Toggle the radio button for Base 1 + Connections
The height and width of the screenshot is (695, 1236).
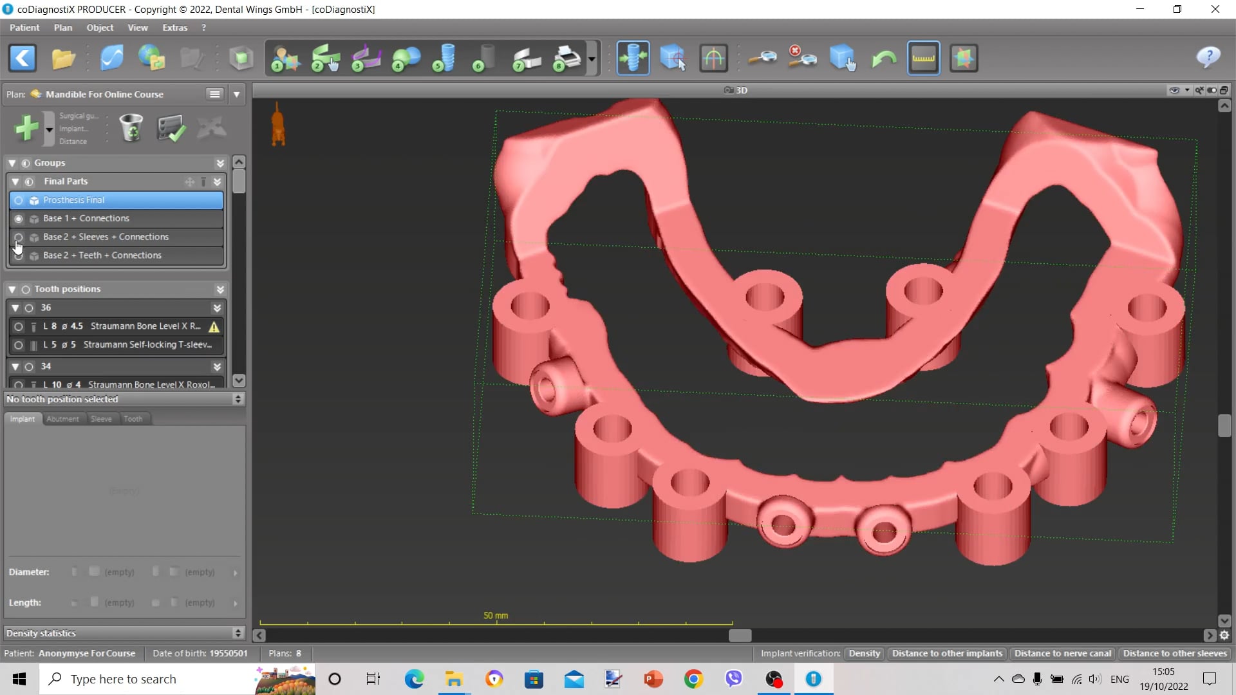(x=18, y=219)
